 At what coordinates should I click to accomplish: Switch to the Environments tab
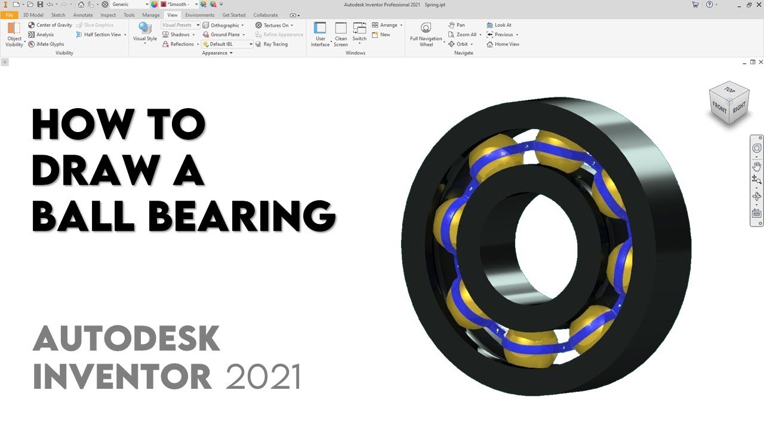tap(200, 15)
